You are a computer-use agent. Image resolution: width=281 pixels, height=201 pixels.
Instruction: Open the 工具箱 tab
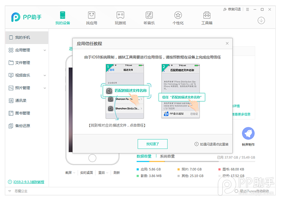[207, 18]
